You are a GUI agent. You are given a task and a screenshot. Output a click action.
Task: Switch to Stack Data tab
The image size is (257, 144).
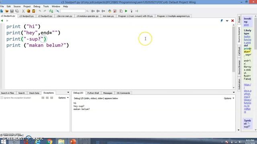pyautogui.click(x=34, y=93)
